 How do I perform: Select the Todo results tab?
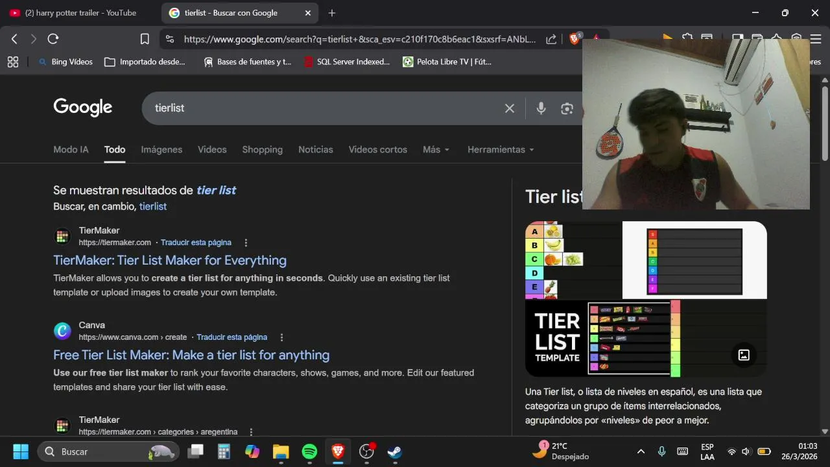tap(115, 150)
